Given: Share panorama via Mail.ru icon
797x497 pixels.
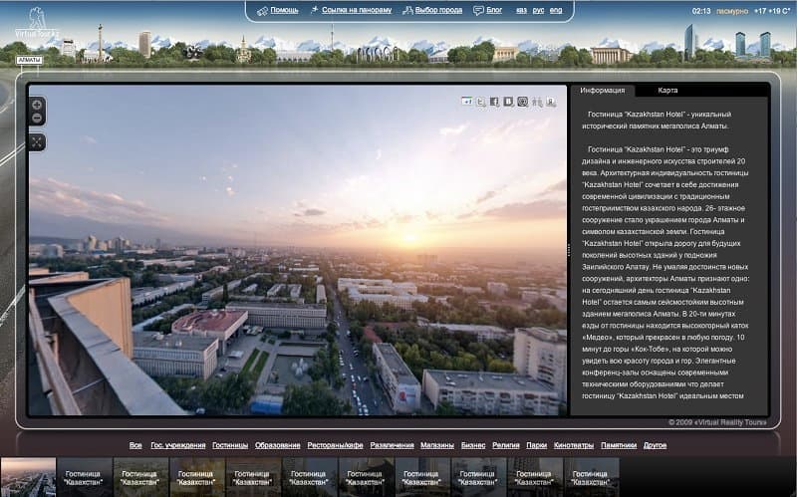Looking at the screenshot, I should [x=522, y=102].
